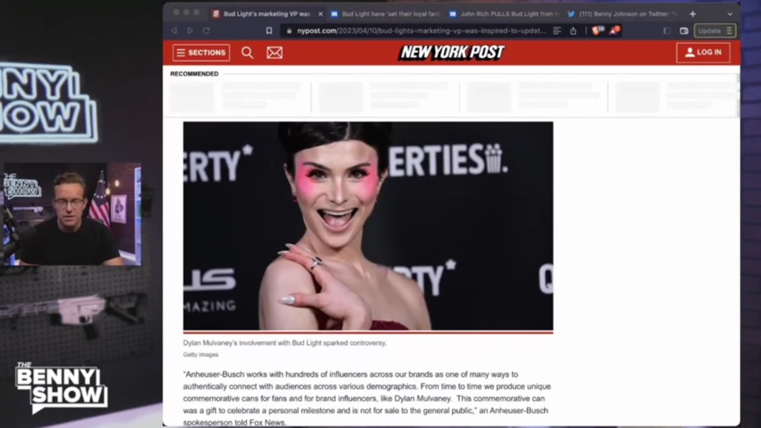Expand the tab list chevron
This screenshot has height=428, width=761.
point(730,14)
